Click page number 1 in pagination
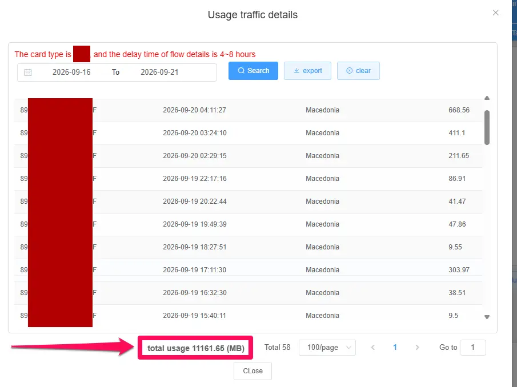The height and width of the screenshot is (387, 517). click(395, 348)
